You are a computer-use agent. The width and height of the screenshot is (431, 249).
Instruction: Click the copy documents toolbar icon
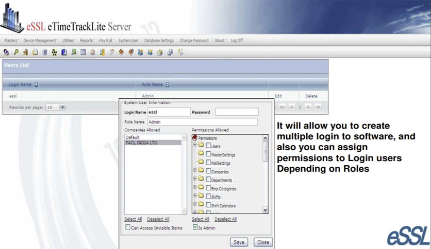coord(170,52)
